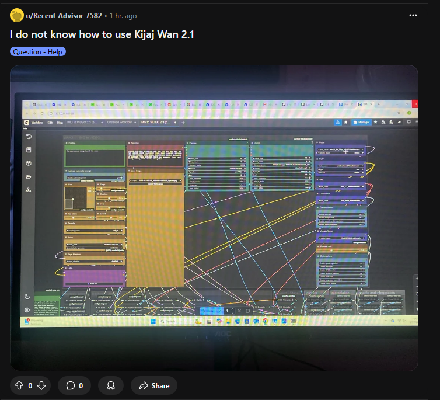Click the bookmark icon left of Manager
The image size is (440, 400).
click(x=345, y=122)
